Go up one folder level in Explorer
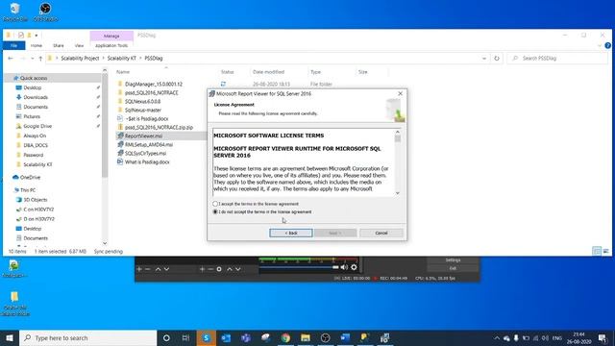The height and width of the screenshot is (346, 615). [40, 58]
